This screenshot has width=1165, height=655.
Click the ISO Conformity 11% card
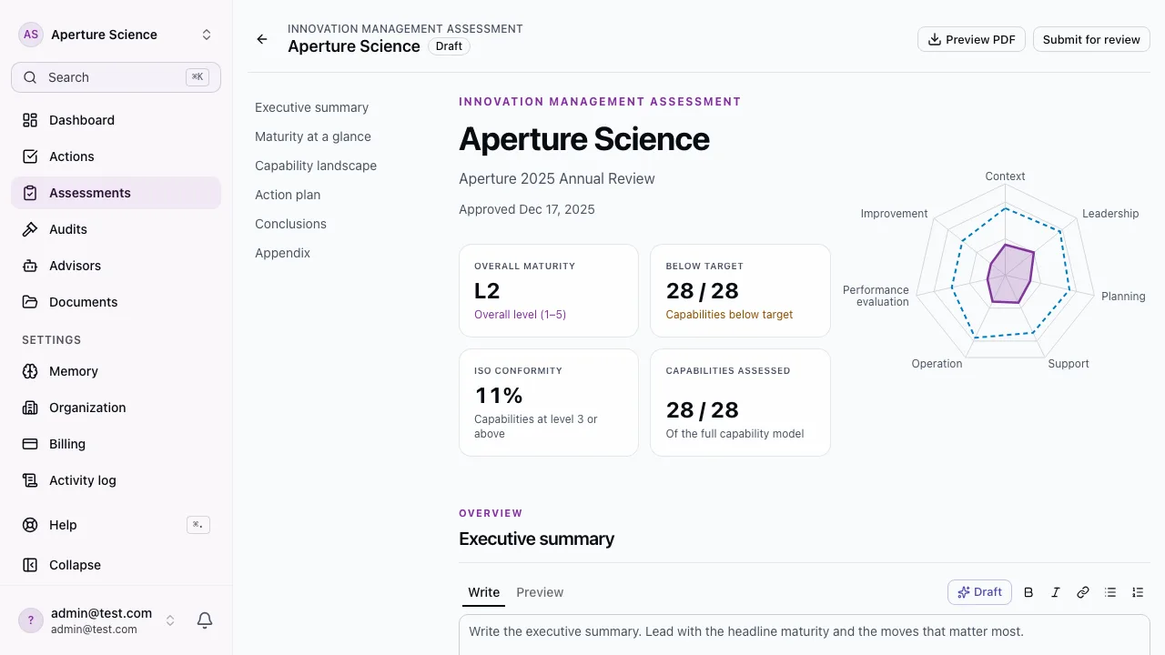coord(549,402)
